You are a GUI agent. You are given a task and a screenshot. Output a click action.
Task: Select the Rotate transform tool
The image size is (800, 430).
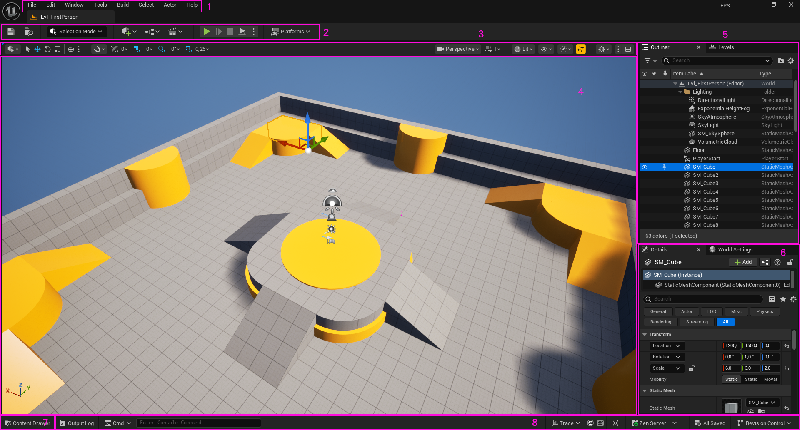[47, 49]
